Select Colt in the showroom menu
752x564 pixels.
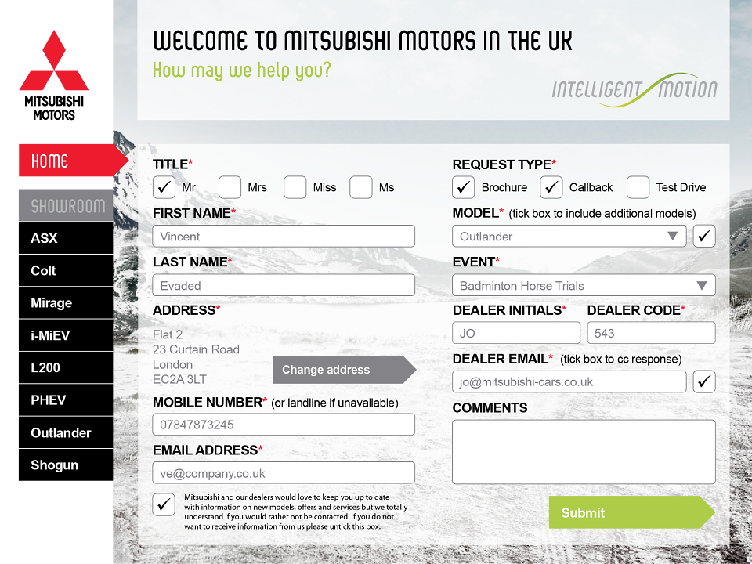point(66,270)
